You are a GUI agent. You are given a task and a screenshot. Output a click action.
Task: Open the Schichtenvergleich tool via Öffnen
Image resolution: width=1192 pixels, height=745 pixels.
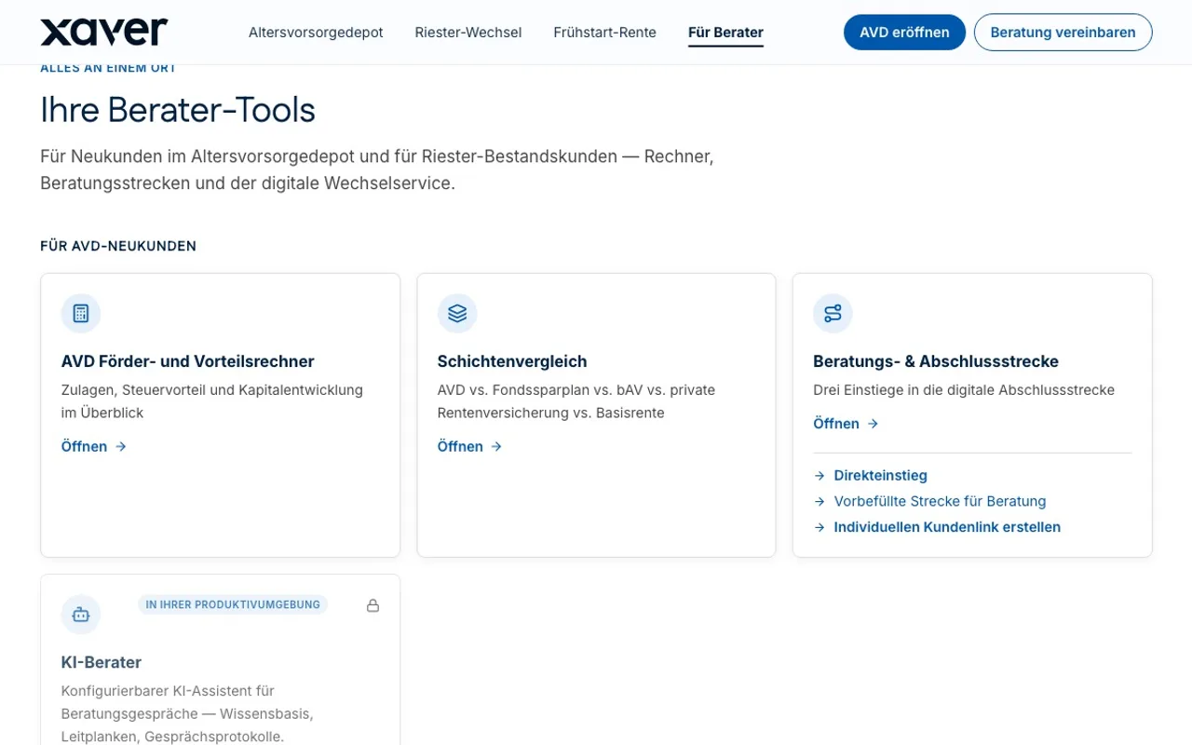tap(470, 447)
